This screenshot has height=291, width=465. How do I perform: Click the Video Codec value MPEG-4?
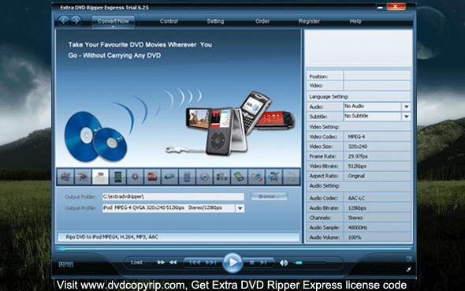[356, 136]
